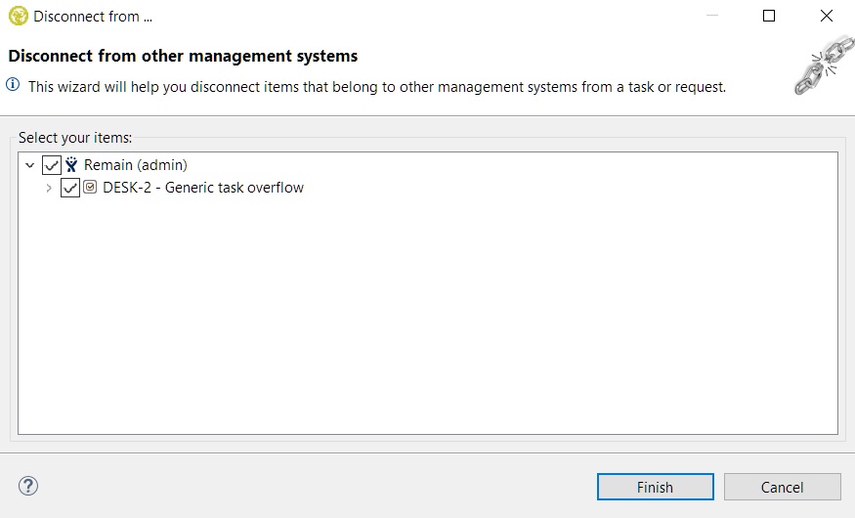The height and width of the screenshot is (518, 855).
Task: Click the 'Select your items:' group label
Action: point(75,138)
